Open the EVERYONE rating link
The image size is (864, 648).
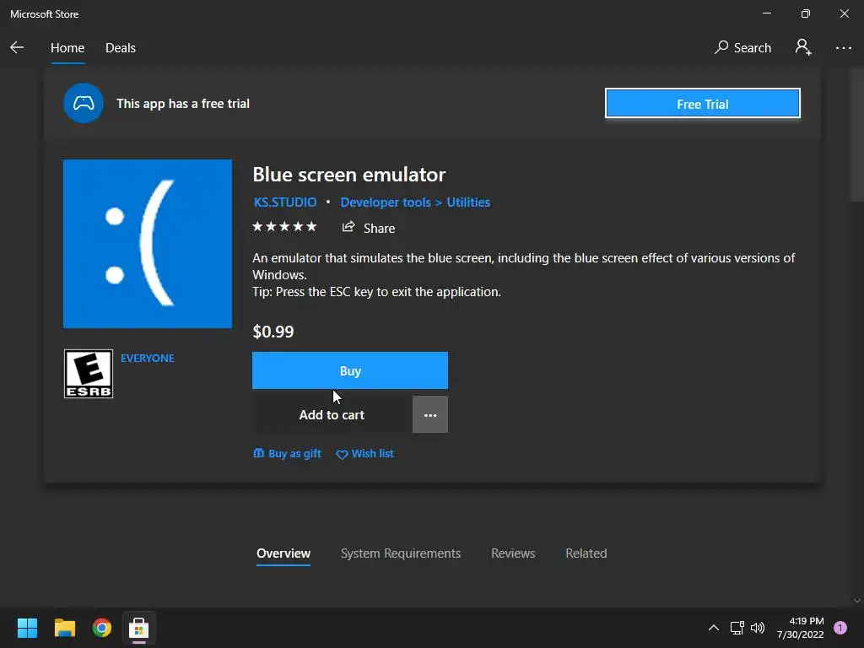pos(147,358)
